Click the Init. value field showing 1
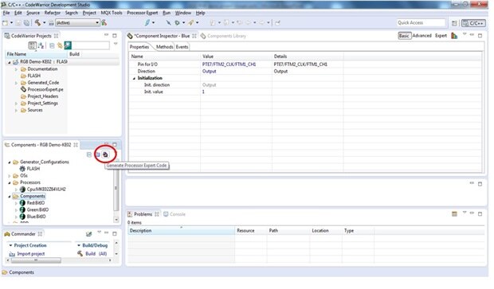This screenshot has height=289, width=494. tap(237, 92)
